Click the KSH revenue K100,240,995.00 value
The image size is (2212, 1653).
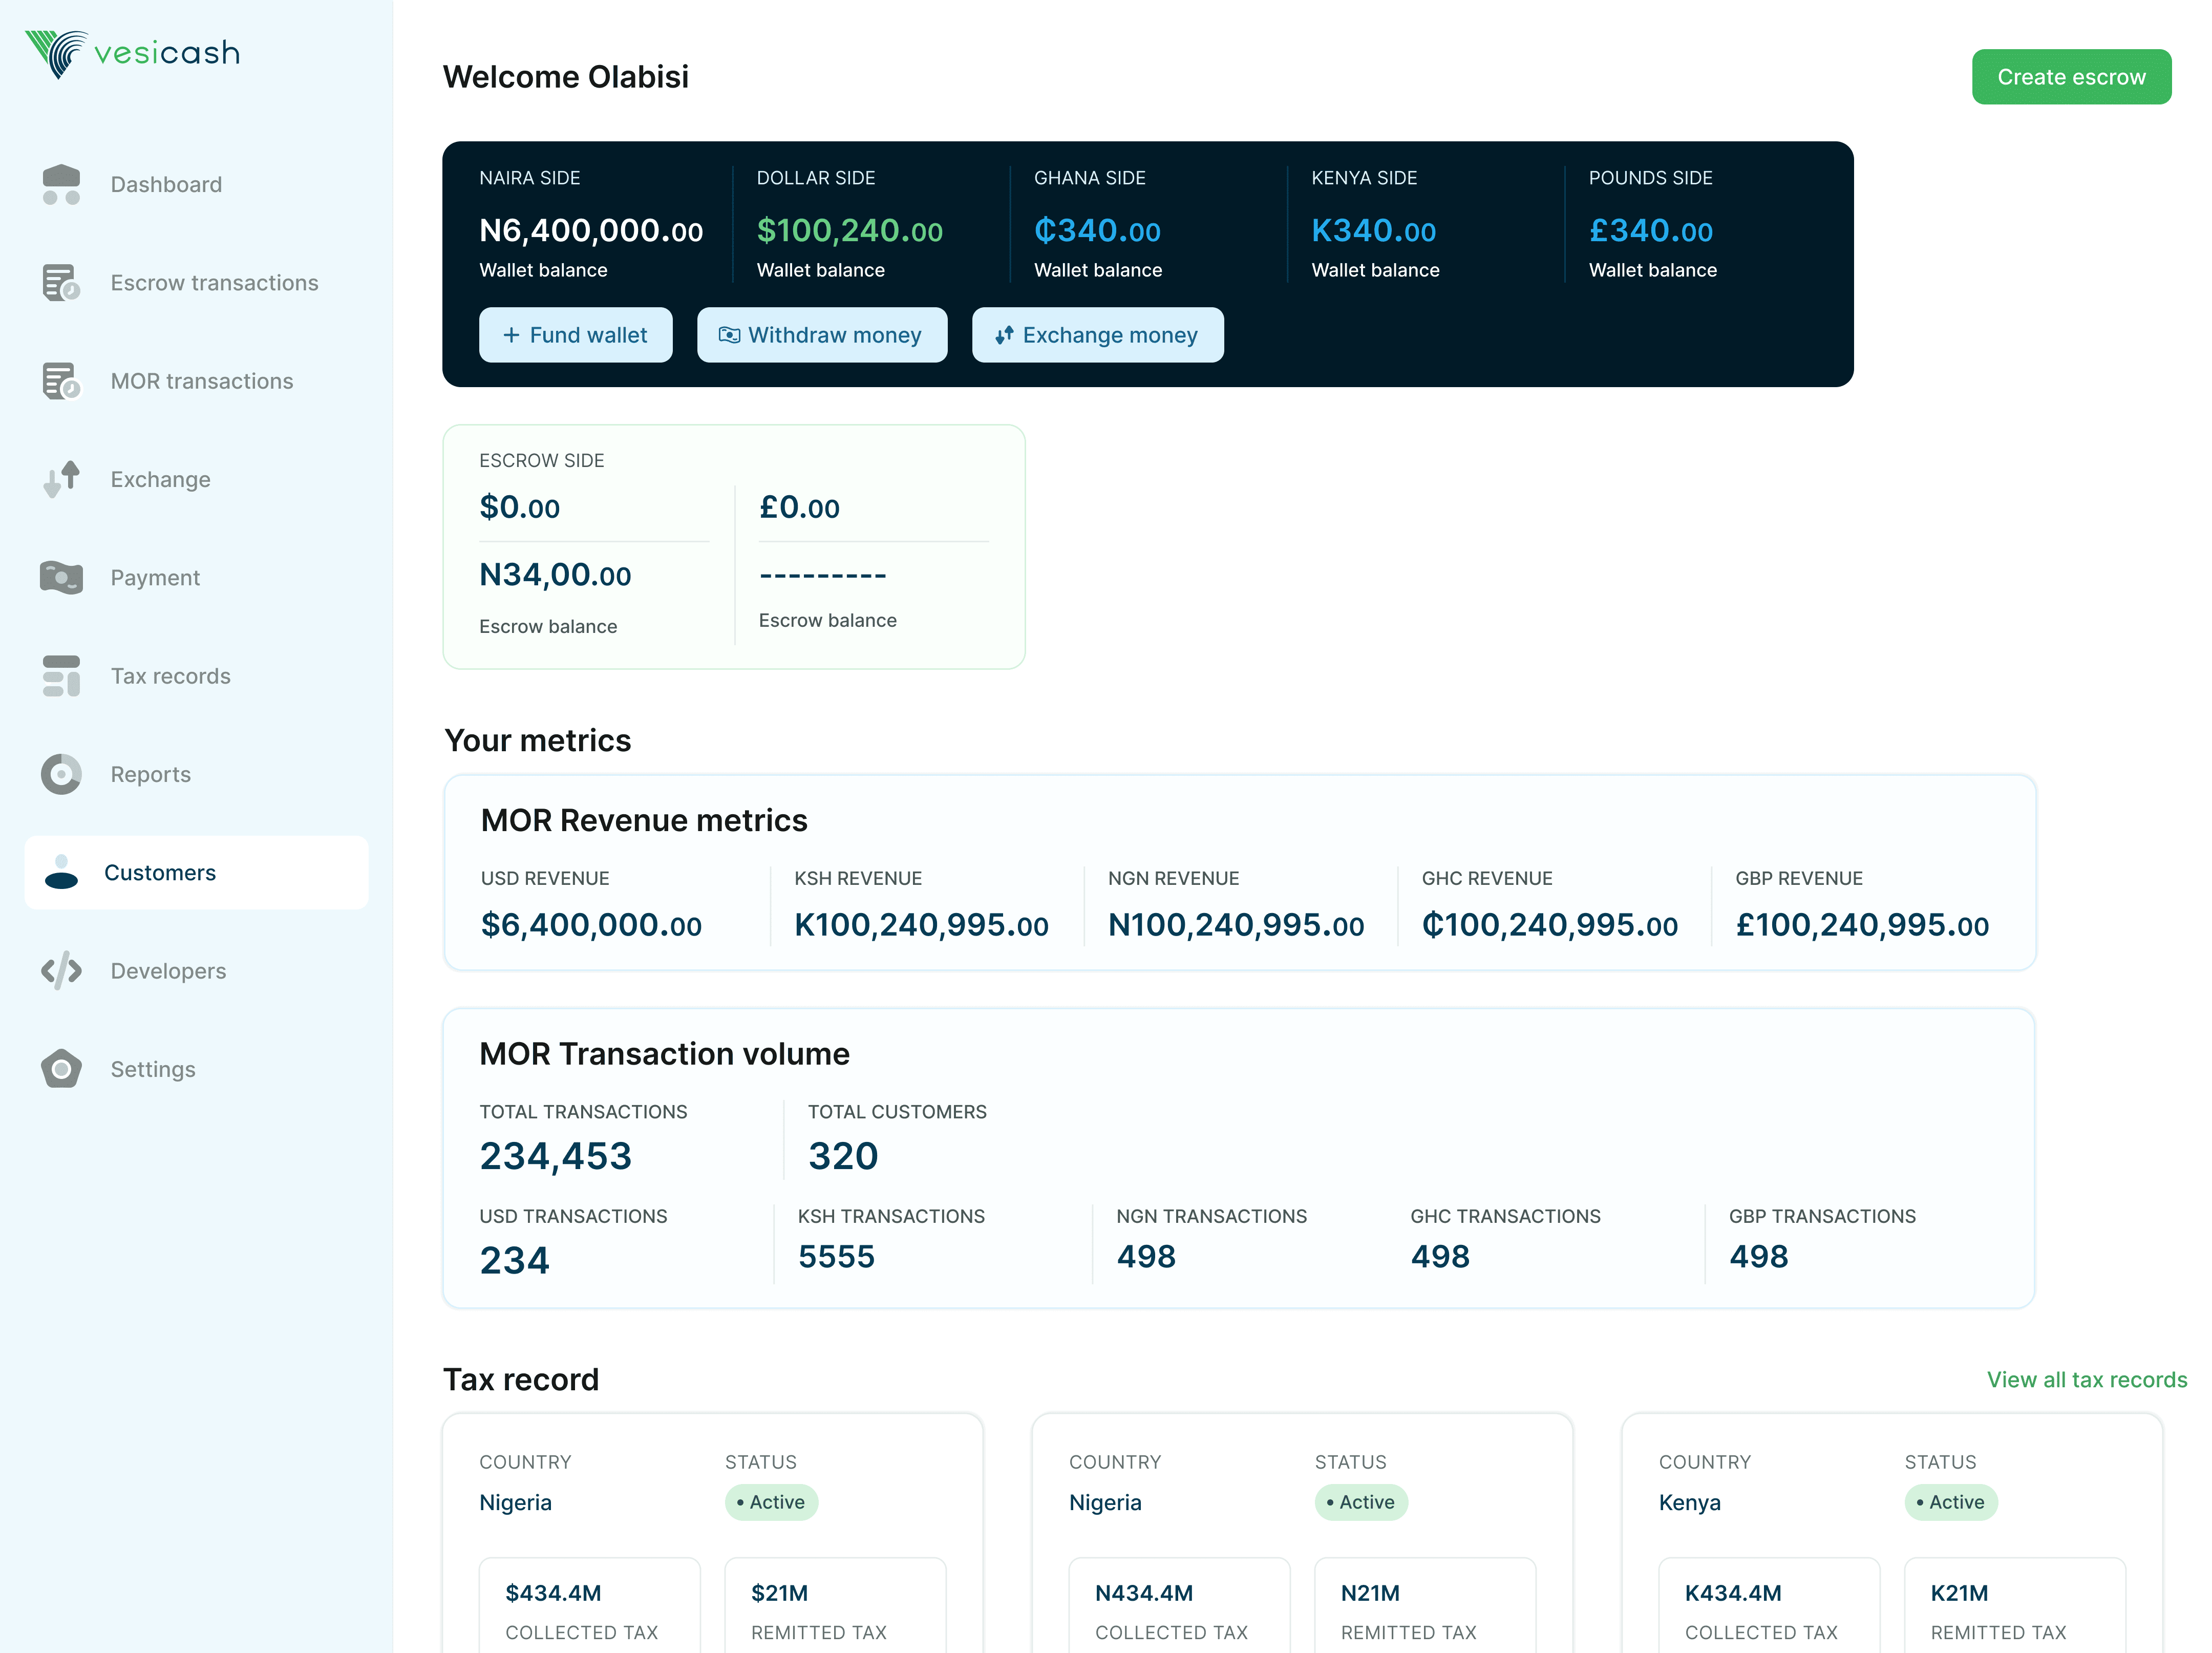(921, 925)
